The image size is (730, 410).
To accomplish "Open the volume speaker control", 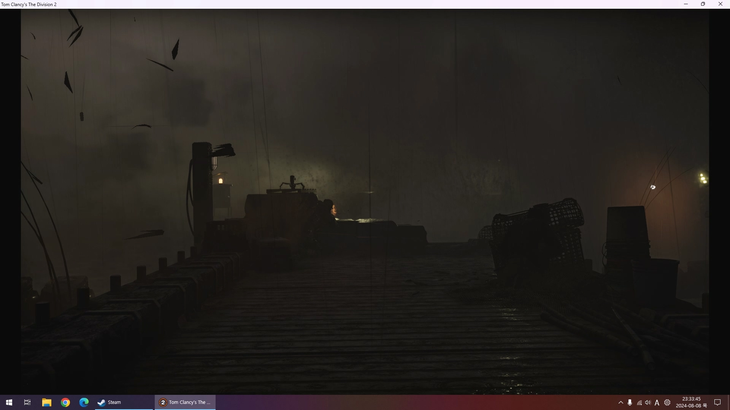I will tap(648, 402).
